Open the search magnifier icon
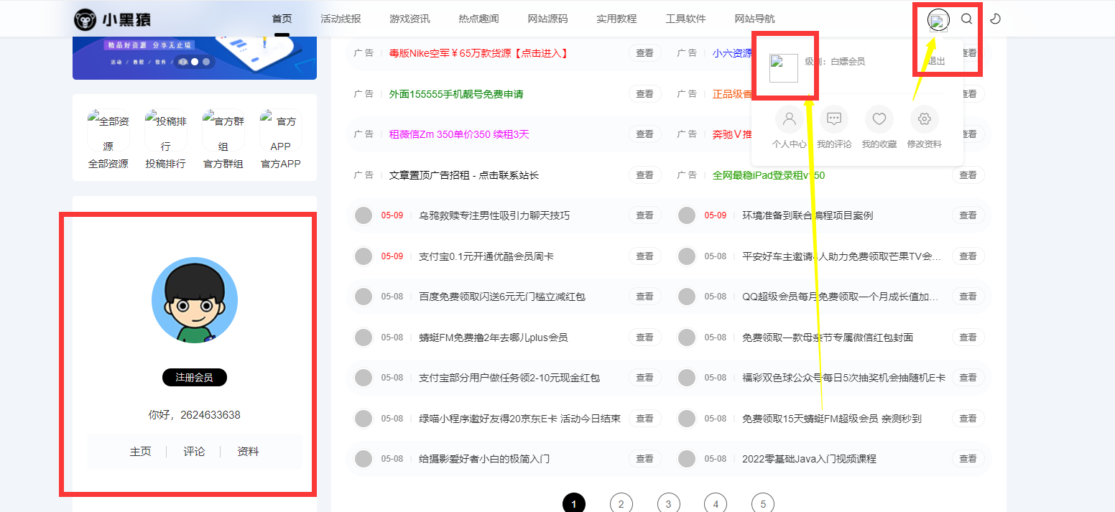1115x512 pixels. [967, 19]
